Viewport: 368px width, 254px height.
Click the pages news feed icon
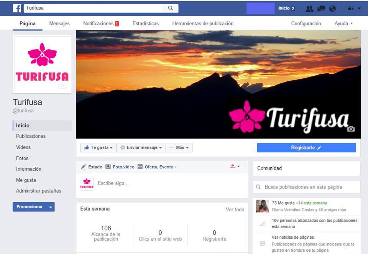point(262,243)
